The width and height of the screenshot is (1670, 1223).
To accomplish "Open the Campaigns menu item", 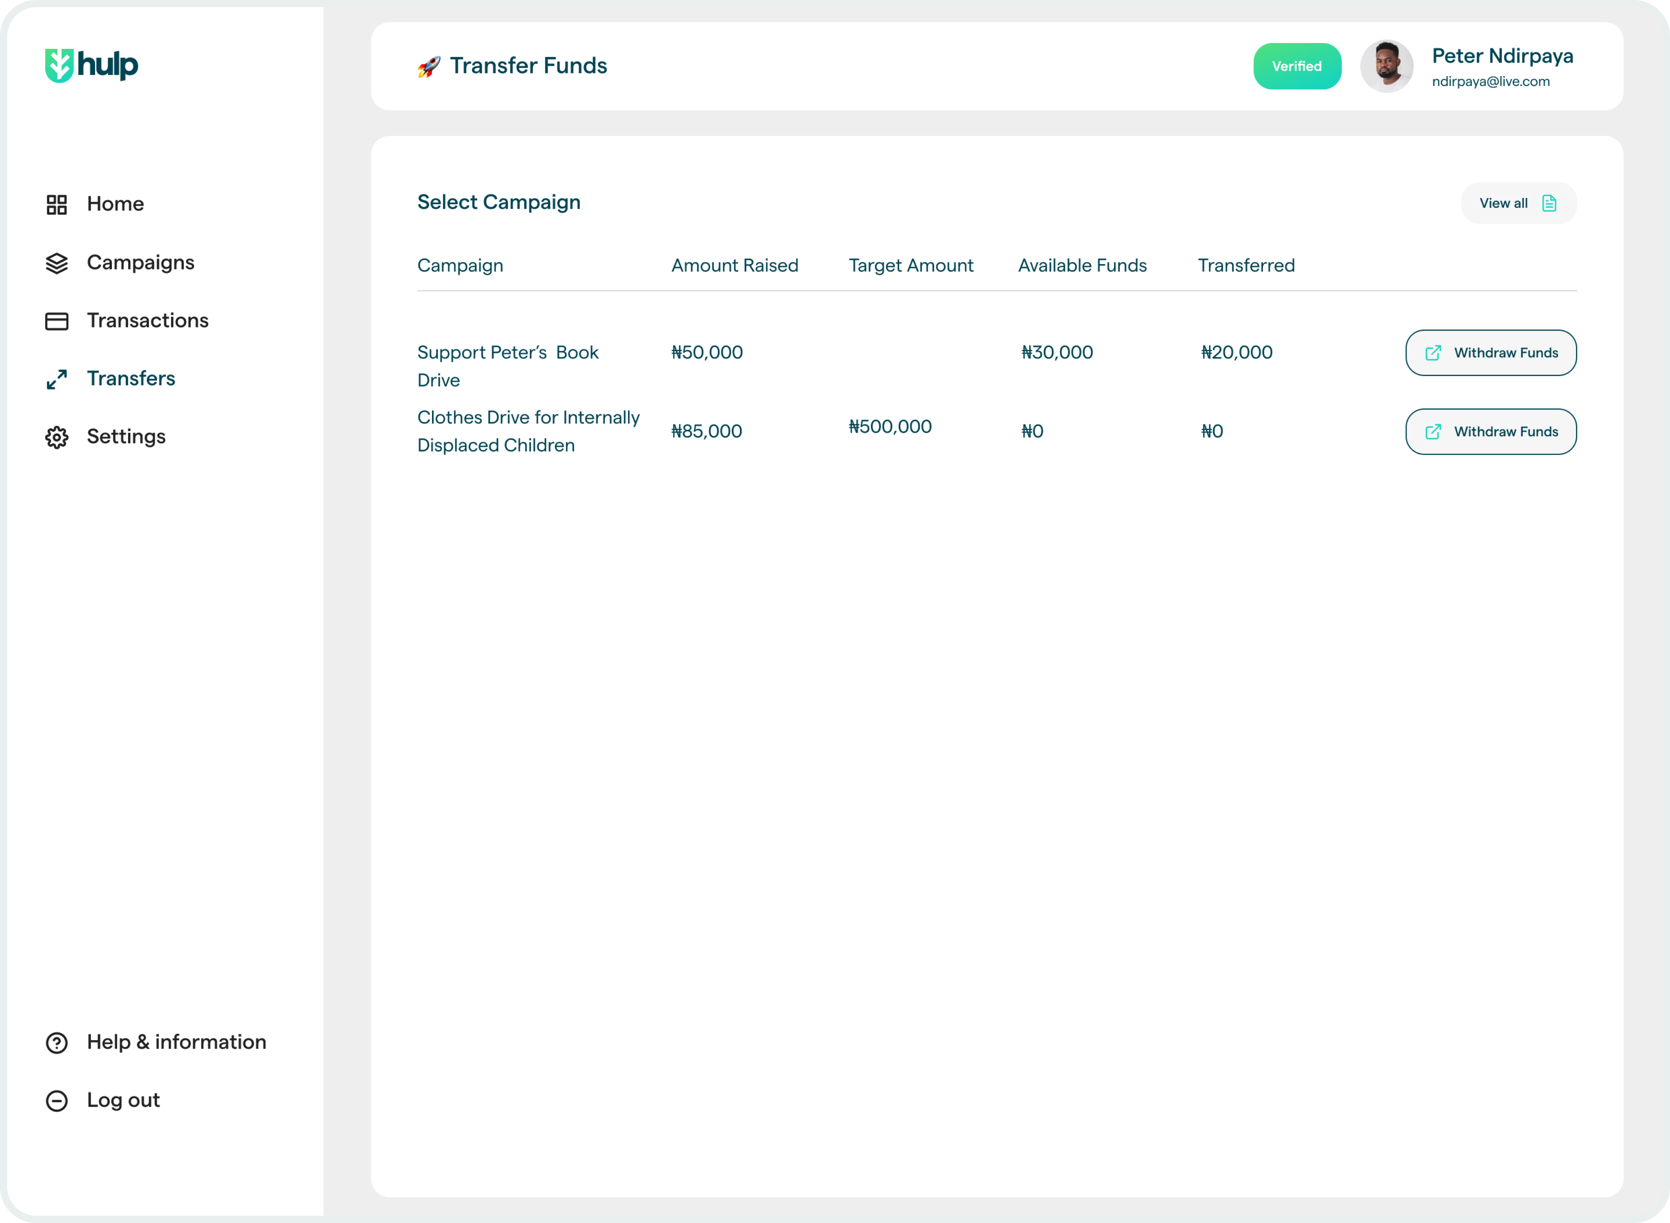I will [x=140, y=263].
